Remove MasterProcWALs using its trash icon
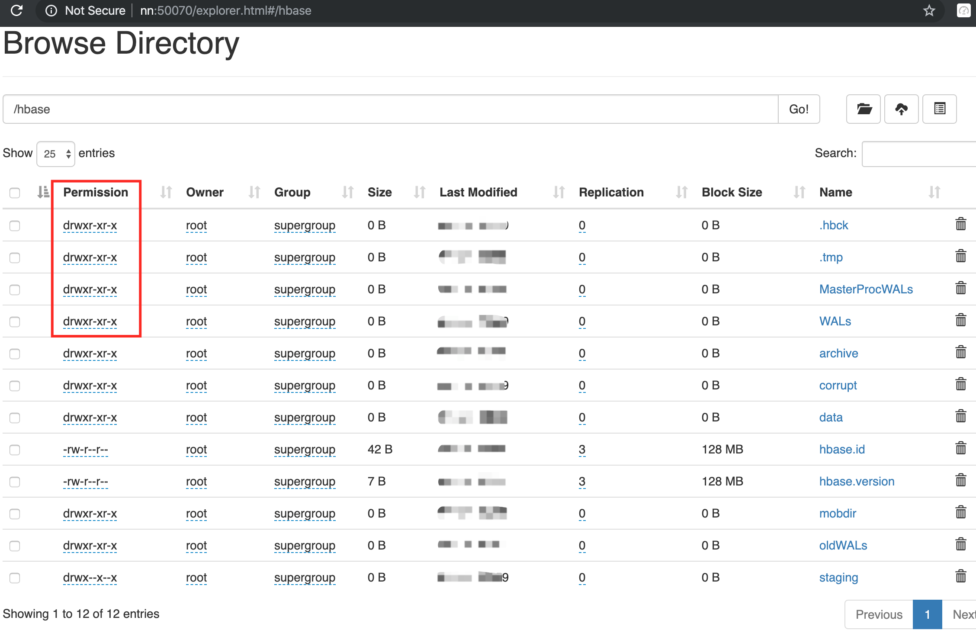Viewport: 976px width, 630px height. 960,288
